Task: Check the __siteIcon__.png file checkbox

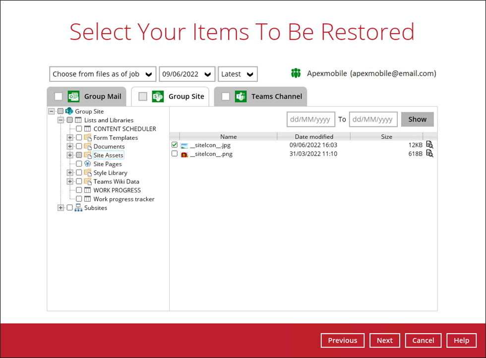Action: pos(175,154)
